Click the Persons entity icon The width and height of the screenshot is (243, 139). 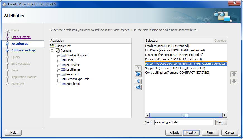[x=57, y=51]
